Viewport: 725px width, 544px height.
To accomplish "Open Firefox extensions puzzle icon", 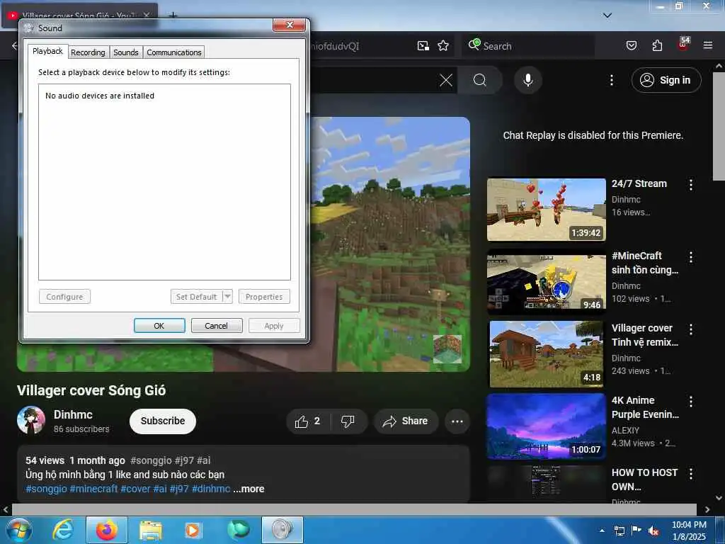I will click(x=657, y=45).
